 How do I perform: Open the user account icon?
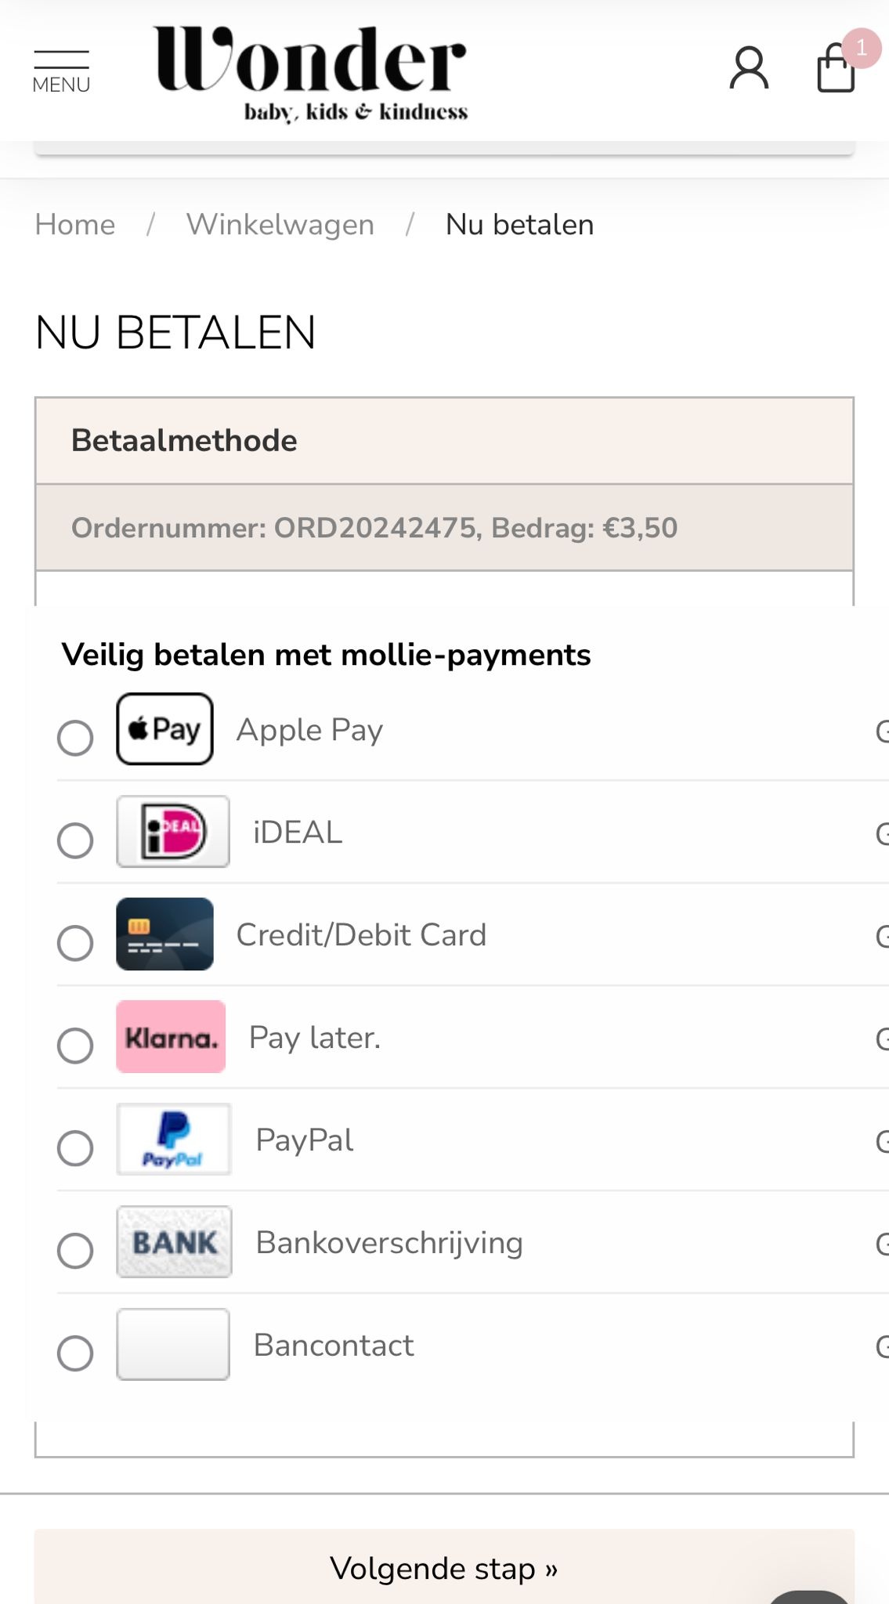(749, 68)
